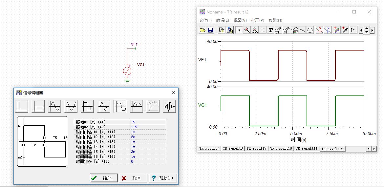Open the 处理(P) menu
Viewport: 384px width, 187px height.
click(x=258, y=20)
